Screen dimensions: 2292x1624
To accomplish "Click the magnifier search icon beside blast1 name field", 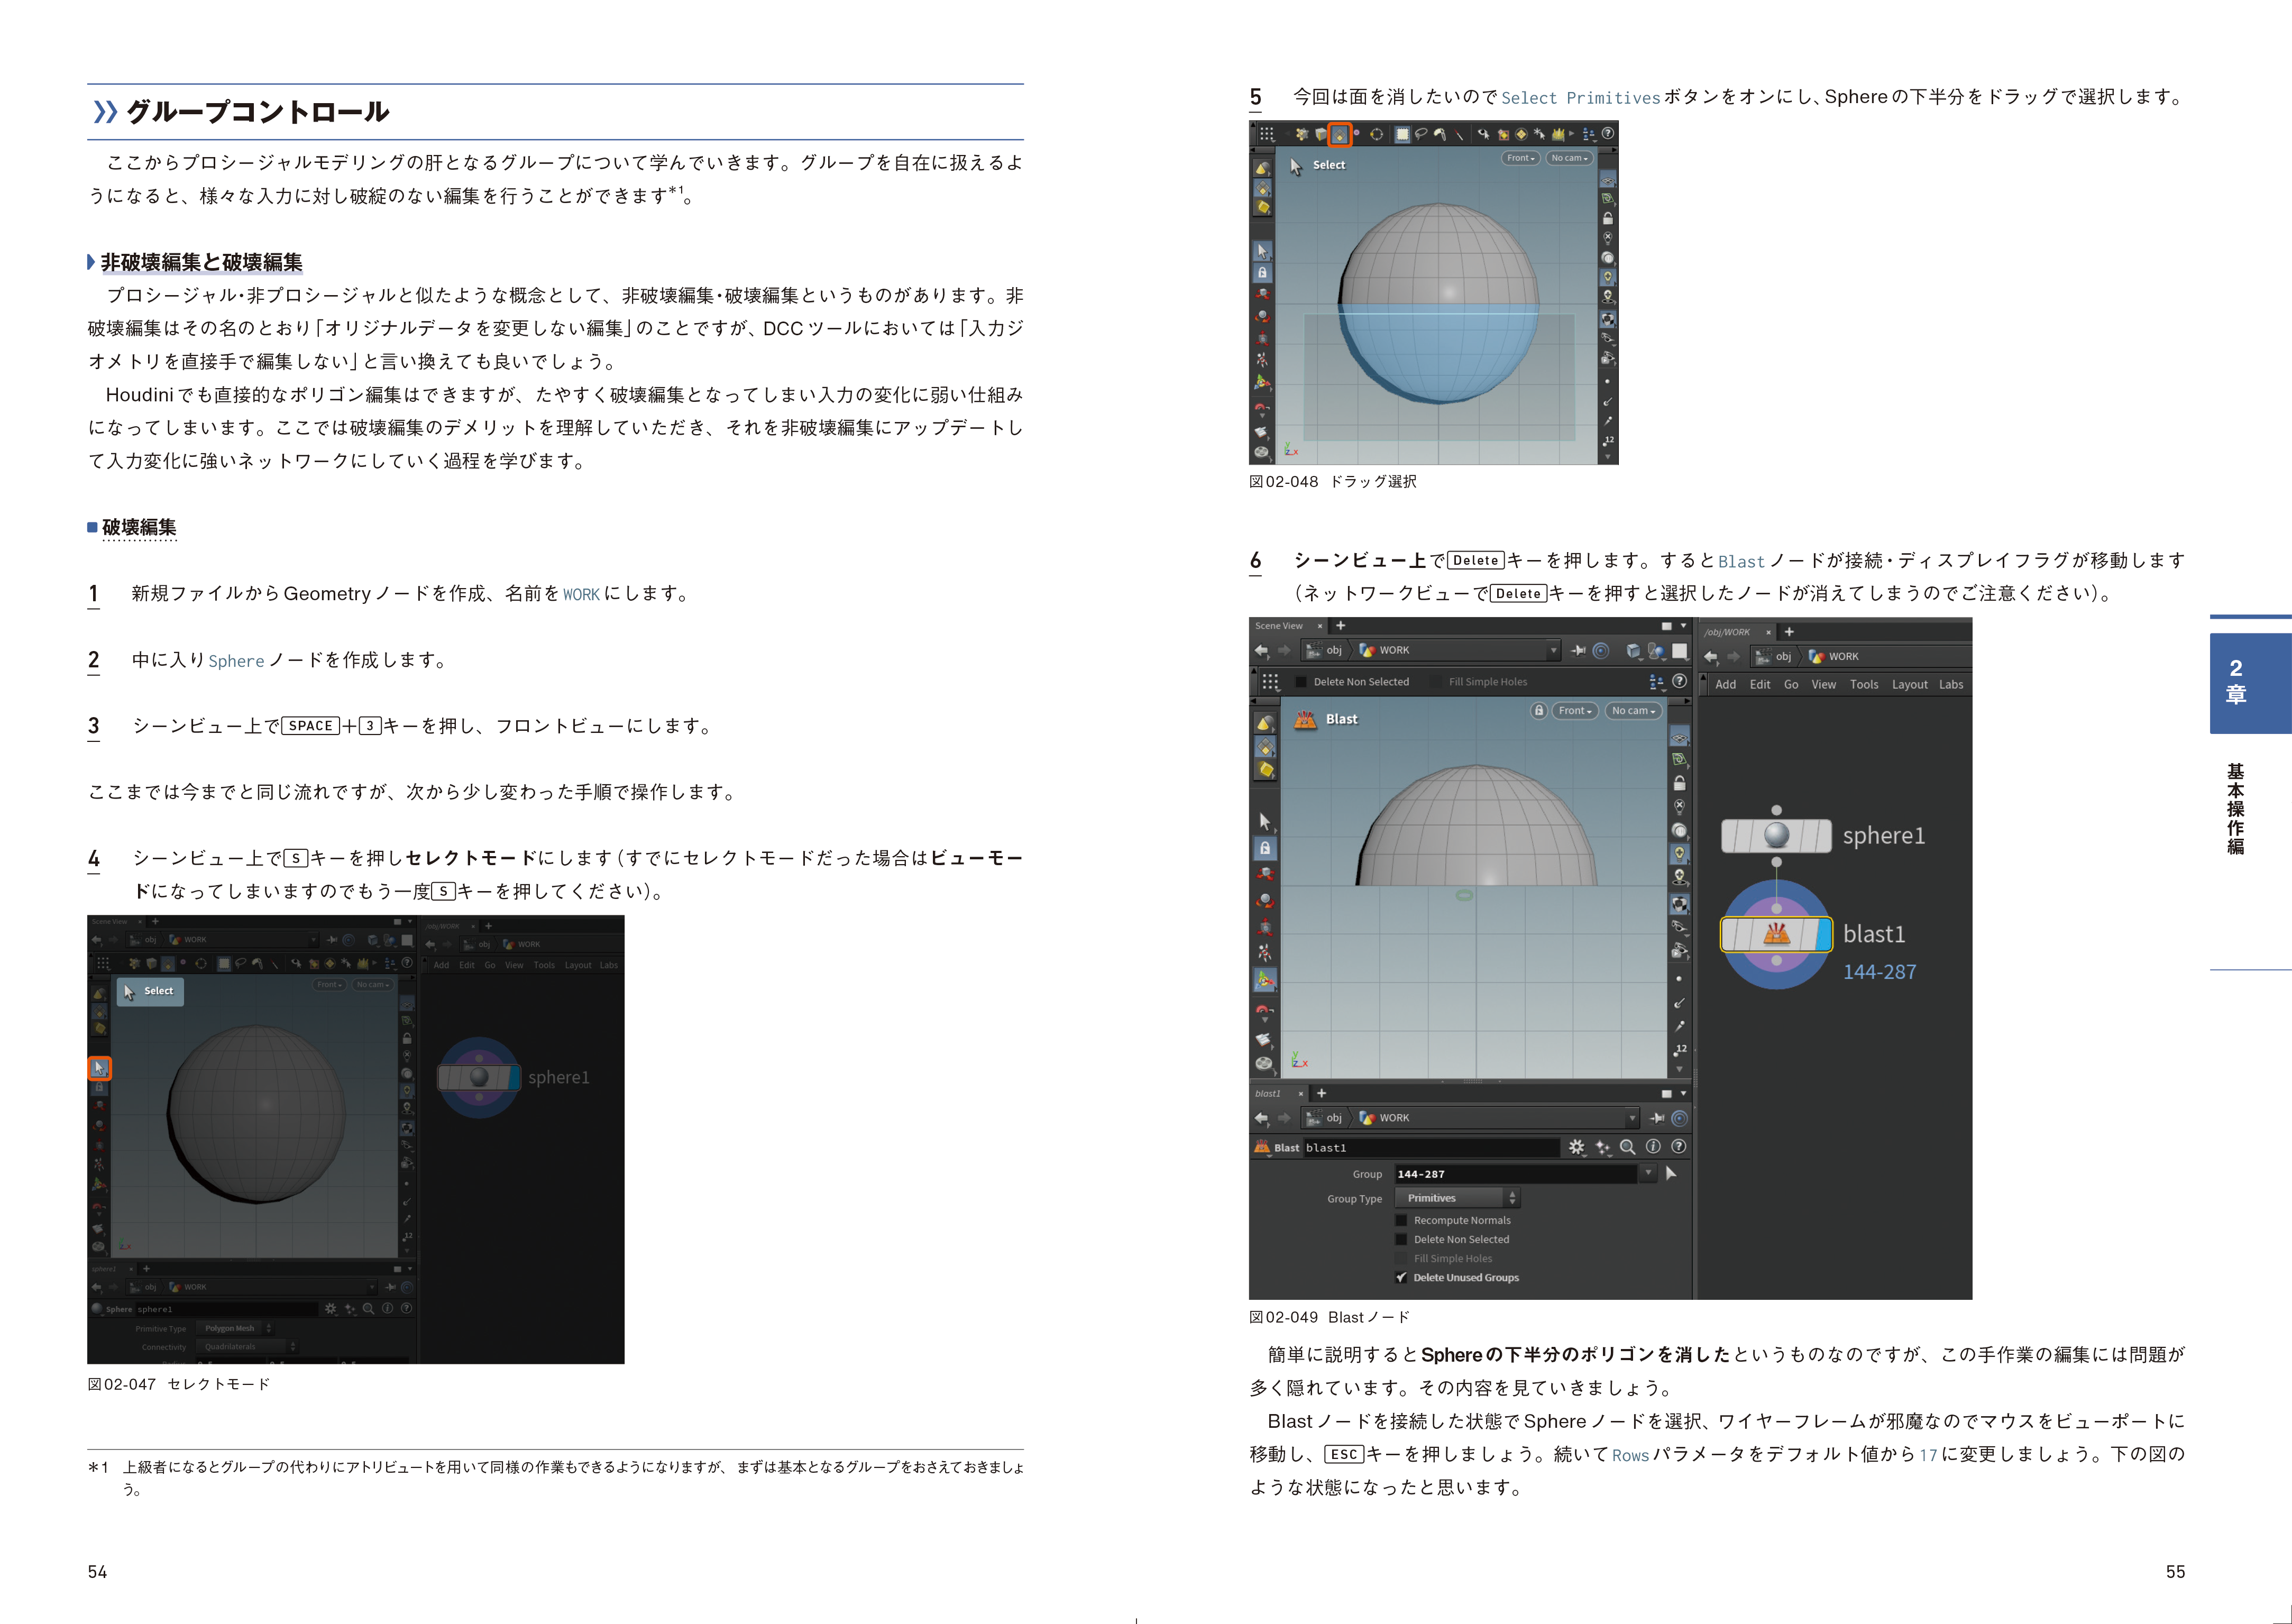I will tap(1628, 1147).
